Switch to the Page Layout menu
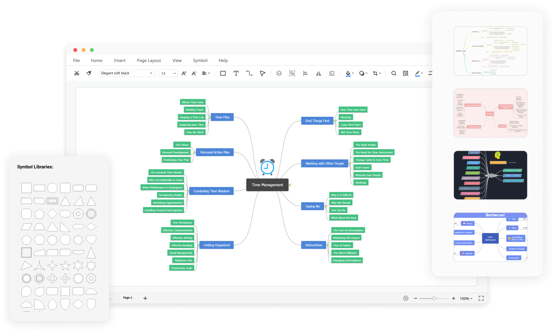Viewport: 556px width, 332px height. pos(149,60)
